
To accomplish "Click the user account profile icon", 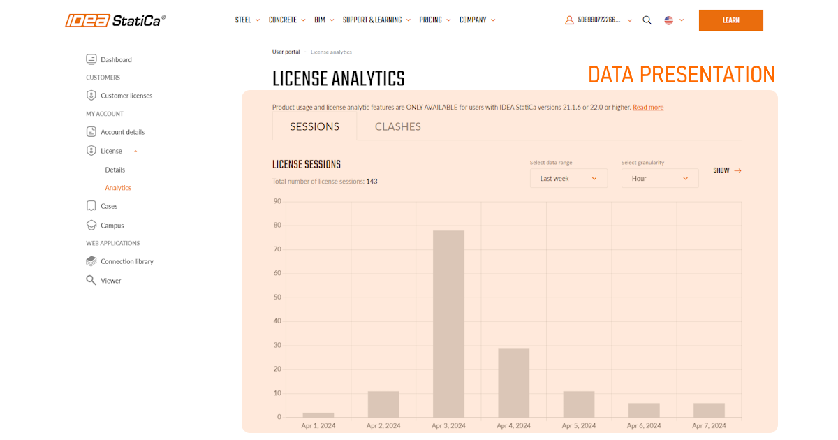I will pyautogui.click(x=569, y=20).
